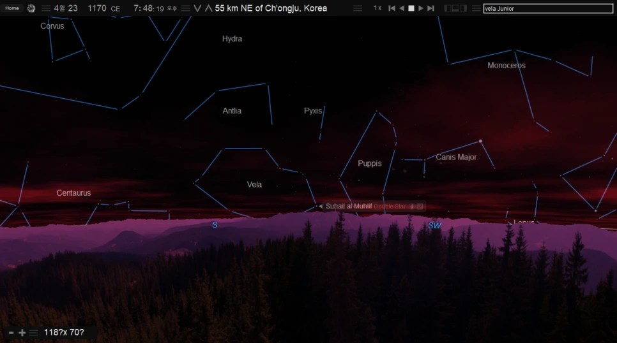Click the S compass direction marker
This screenshot has height=343, width=617.
[215, 225]
